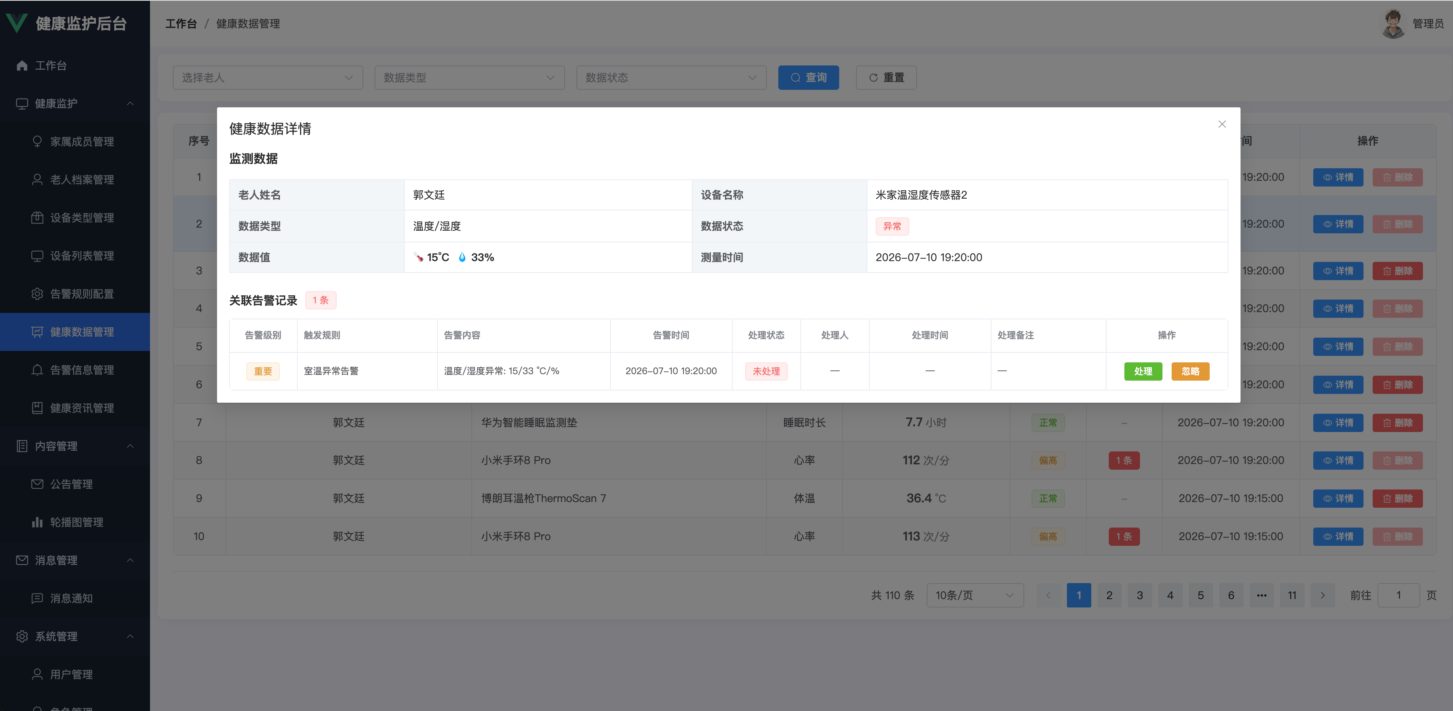Click the bulb icon beside 家属成员管理

pos(37,142)
